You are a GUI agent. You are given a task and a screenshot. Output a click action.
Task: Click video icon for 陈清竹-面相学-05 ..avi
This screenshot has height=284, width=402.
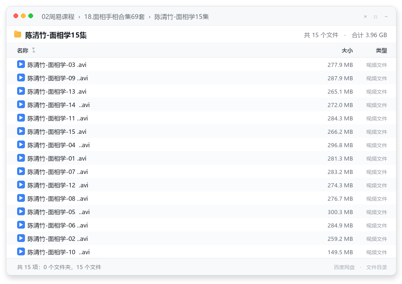pyautogui.click(x=21, y=212)
